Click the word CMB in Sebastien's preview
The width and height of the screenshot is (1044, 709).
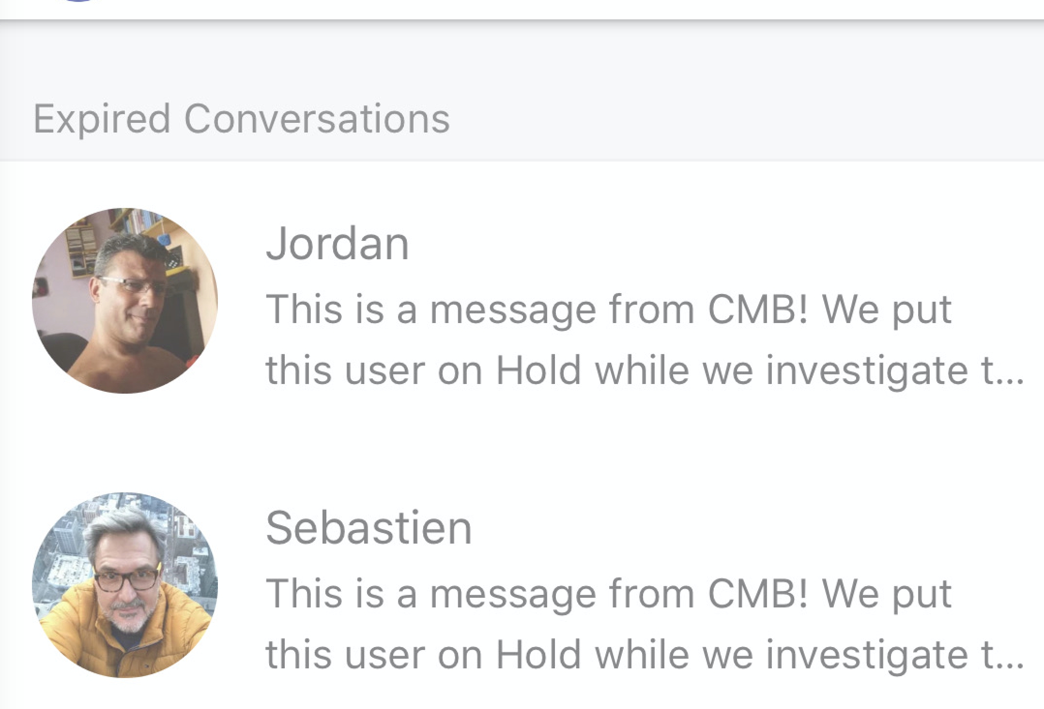coord(758,594)
